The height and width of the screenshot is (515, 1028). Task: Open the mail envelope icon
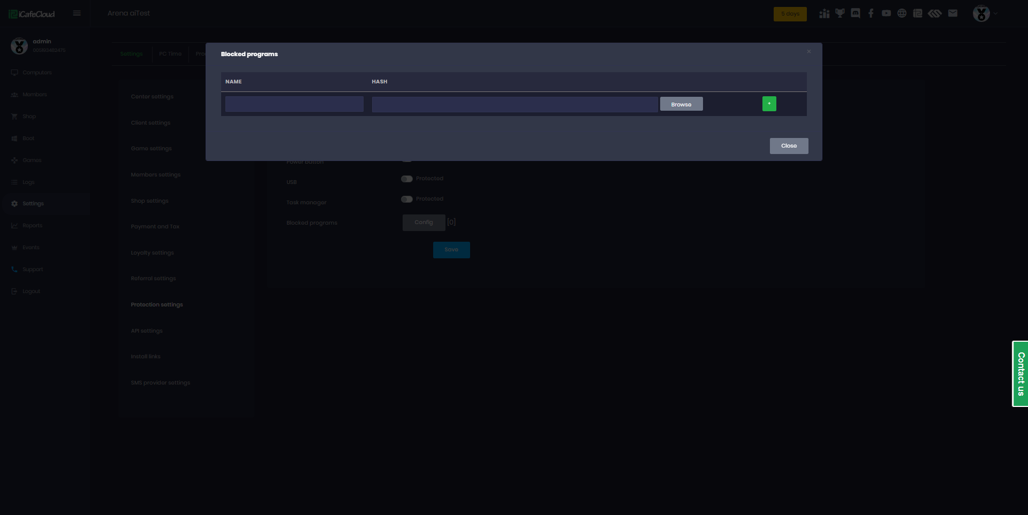(953, 13)
